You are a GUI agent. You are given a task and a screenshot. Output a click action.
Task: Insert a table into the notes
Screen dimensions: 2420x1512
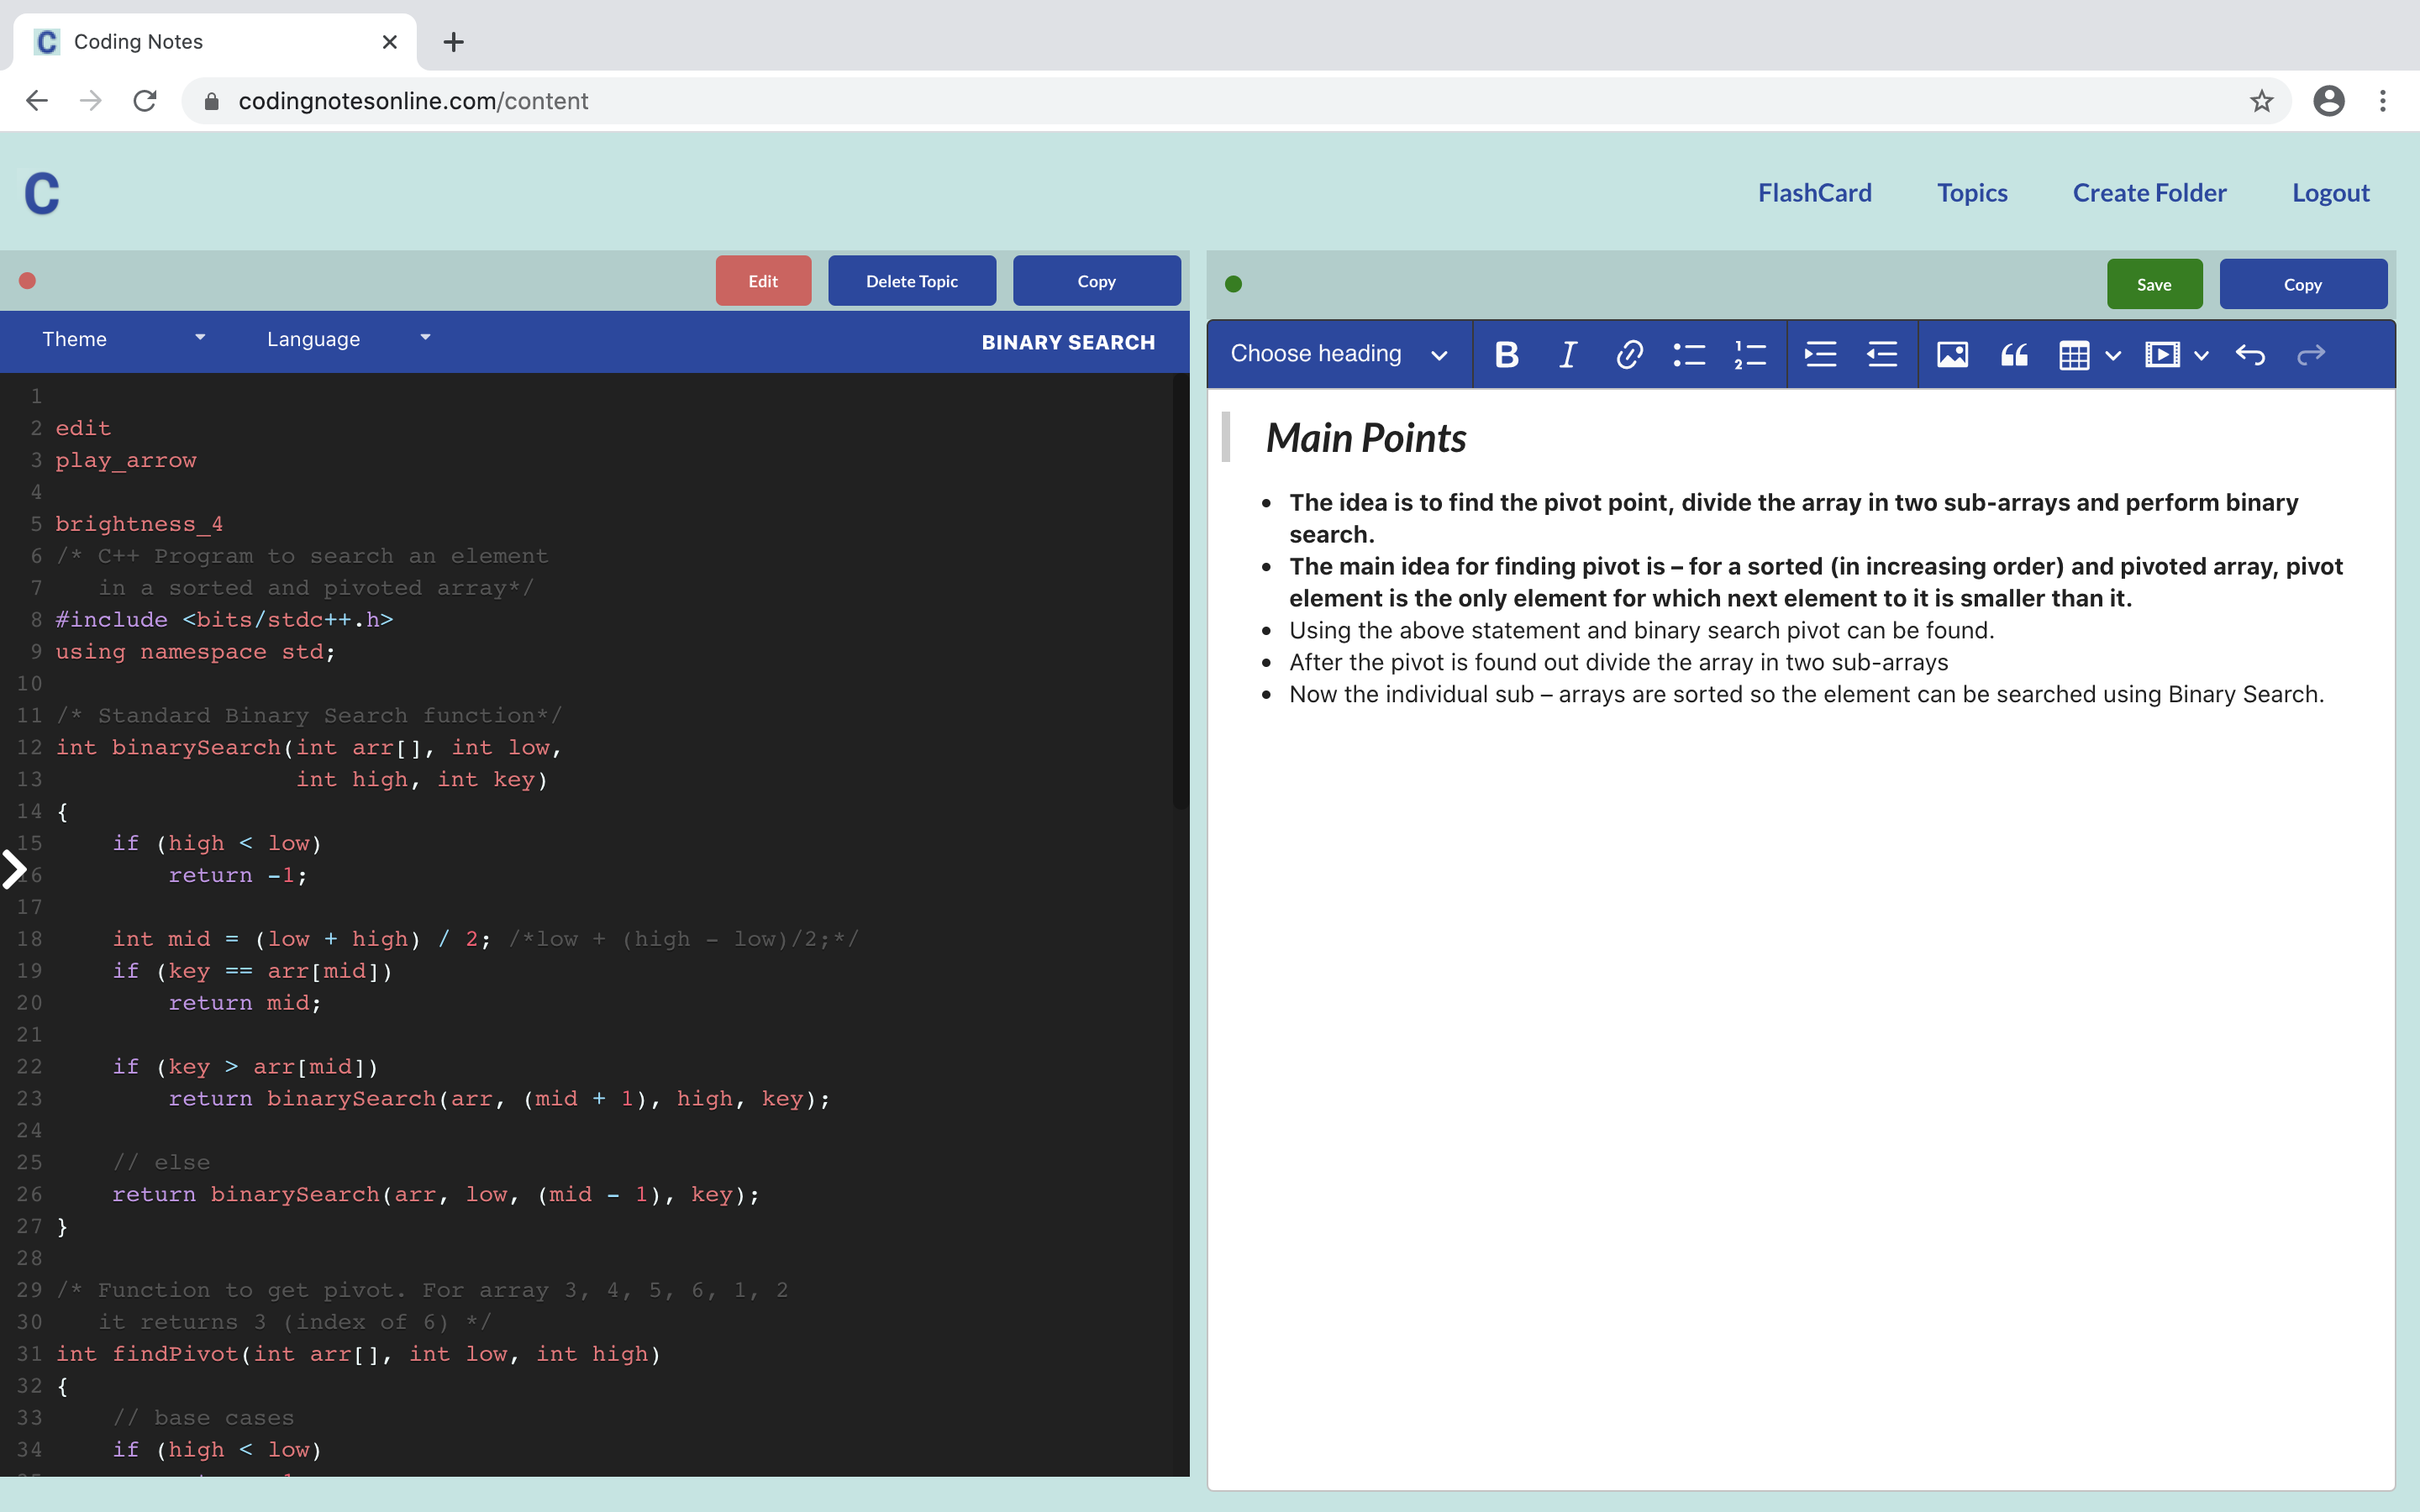click(x=2075, y=354)
